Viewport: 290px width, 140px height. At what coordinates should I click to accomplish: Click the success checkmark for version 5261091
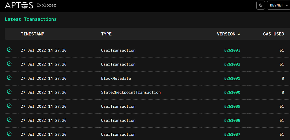pos(9,78)
